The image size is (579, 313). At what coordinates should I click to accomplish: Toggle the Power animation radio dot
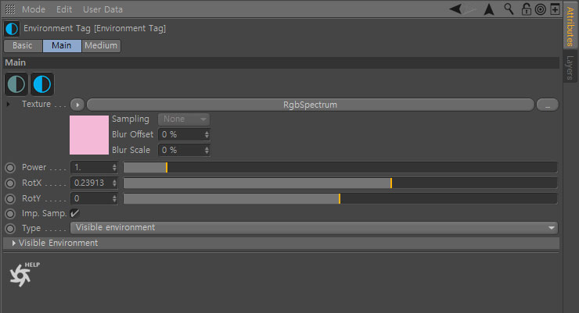pos(10,168)
